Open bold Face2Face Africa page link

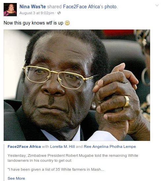[x=24, y=147]
